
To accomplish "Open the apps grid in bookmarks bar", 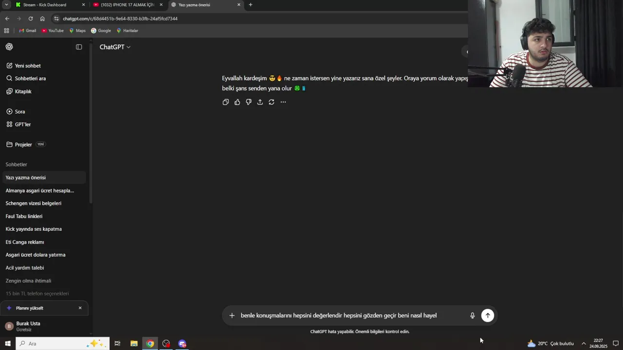I will 6,31.
